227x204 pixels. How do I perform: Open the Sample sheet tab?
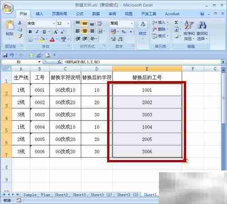pyautogui.click(x=30, y=194)
